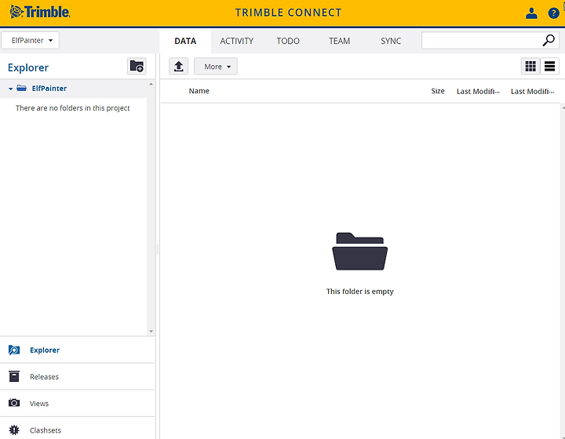Switch to the TEAM tab

point(340,41)
